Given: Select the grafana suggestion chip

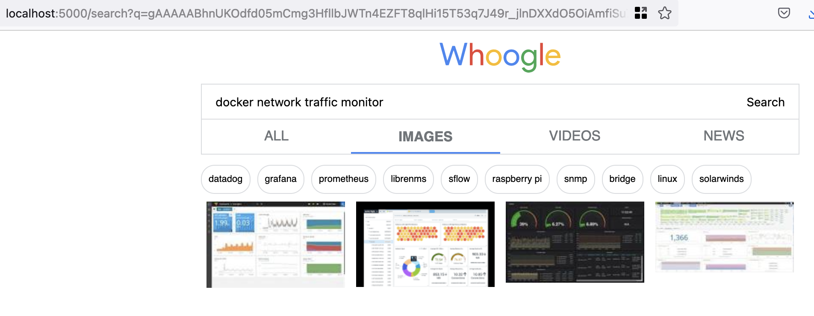Looking at the screenshot, I should pyautogui.click(x=280, y=179).
